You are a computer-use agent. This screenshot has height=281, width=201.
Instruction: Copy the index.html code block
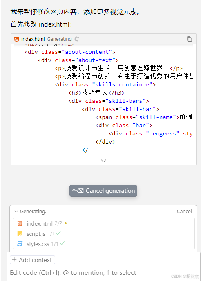click(x=189, y=39)
